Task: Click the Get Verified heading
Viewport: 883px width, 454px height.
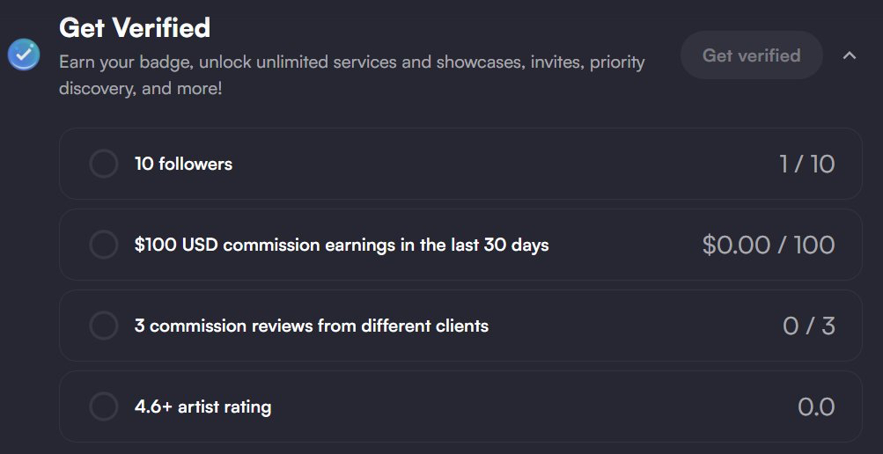Action: (x=135, y=28)
